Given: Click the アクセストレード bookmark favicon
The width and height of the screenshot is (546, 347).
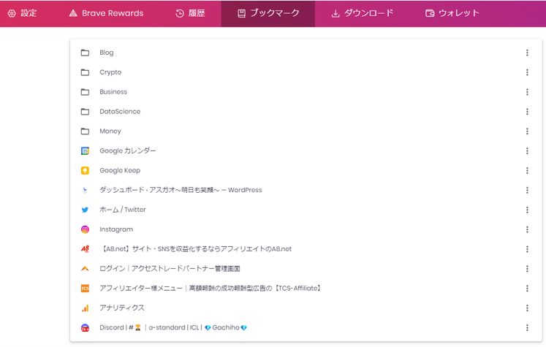Looking at the screenshot, I should tap(85, 269).
